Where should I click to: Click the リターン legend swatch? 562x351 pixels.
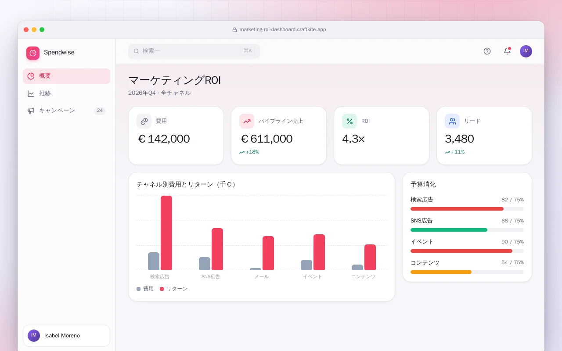click(x=162, y=289)
